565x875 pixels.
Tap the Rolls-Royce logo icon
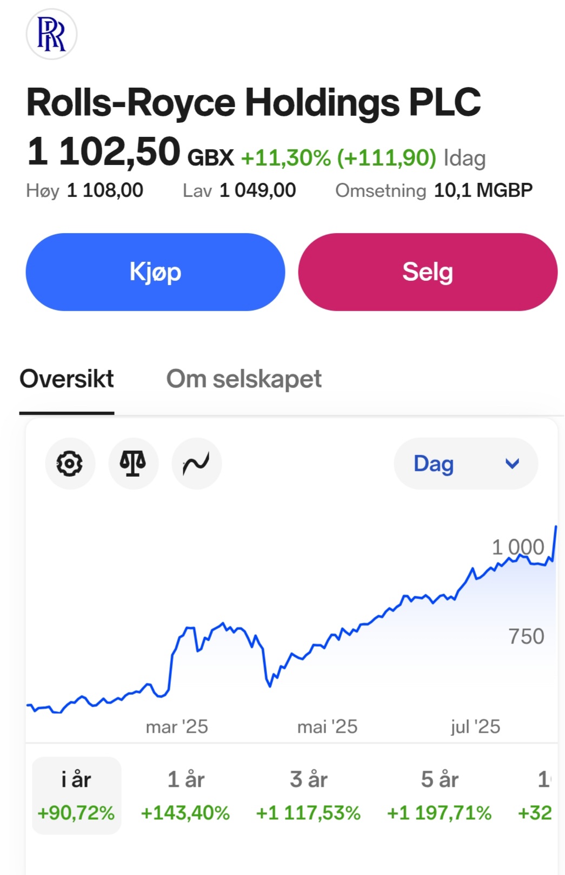pyautogui.click(x=51, y=34)
